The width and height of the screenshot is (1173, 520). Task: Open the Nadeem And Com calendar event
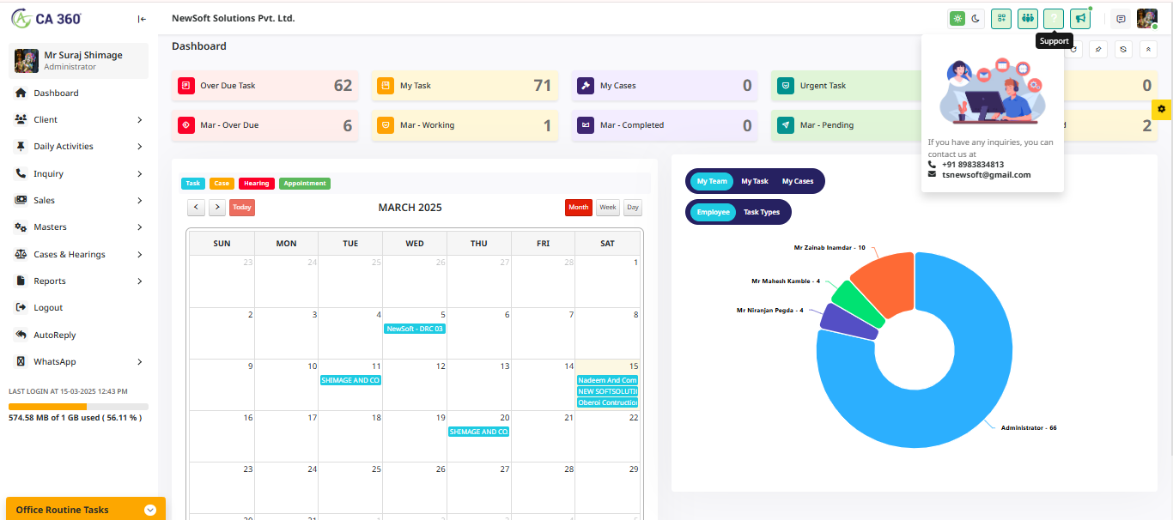pos(608,380)
